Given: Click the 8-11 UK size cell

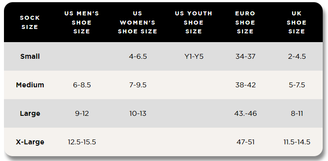Looking at the screenshot, I should 297,113.
